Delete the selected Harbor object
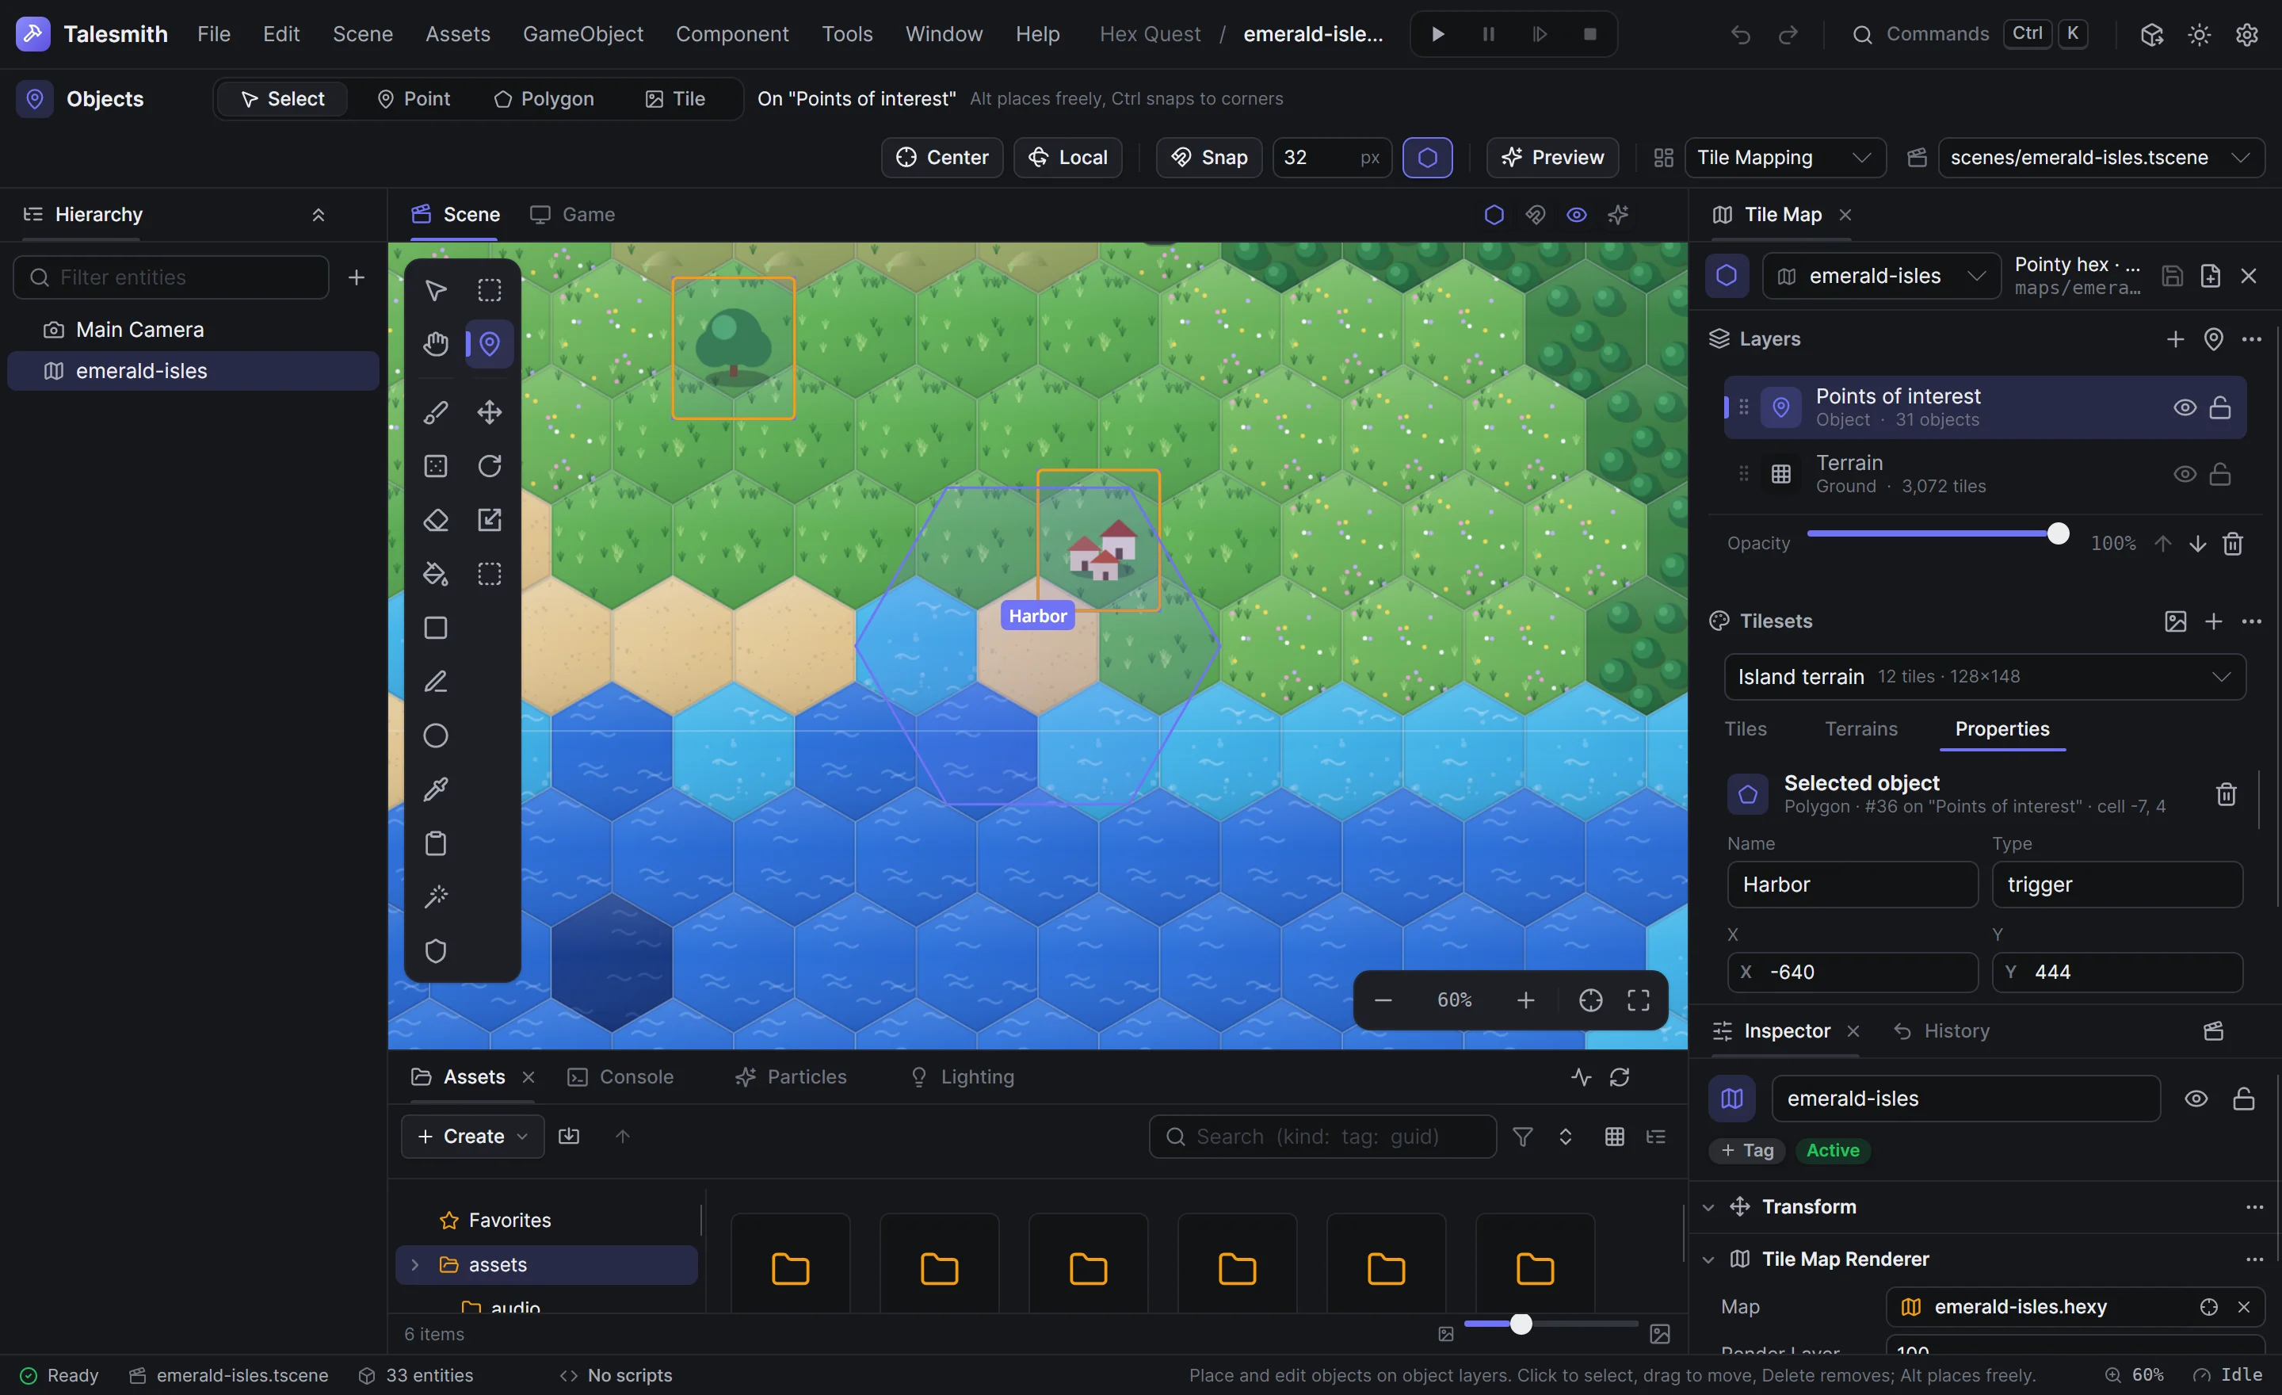 (x=2226, y=794)
